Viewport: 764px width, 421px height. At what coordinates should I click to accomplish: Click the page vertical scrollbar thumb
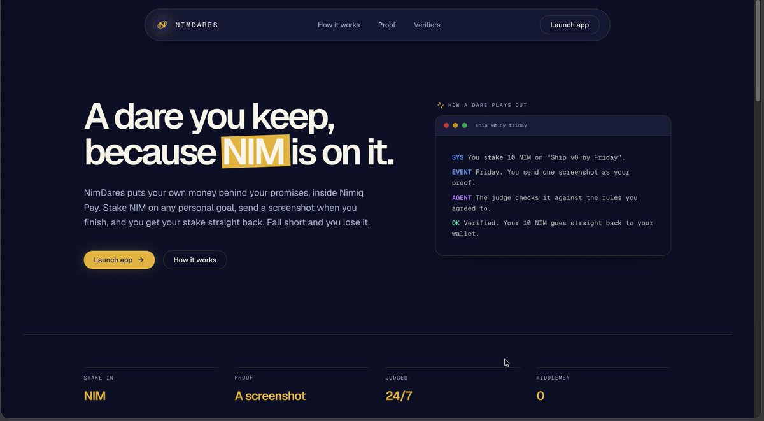(758, 51)
